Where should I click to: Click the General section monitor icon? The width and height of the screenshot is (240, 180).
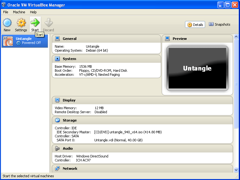(x=57, y=38)
